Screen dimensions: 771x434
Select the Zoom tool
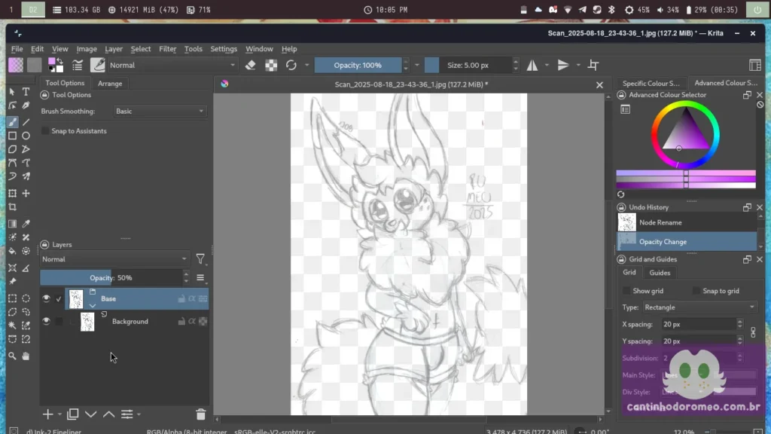click(x=12, y=356)
